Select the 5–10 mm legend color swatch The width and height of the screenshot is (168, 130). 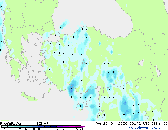tap(29, 127)
